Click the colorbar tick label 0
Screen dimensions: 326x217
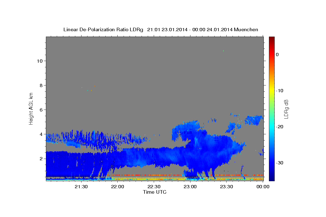pos(277,55)
